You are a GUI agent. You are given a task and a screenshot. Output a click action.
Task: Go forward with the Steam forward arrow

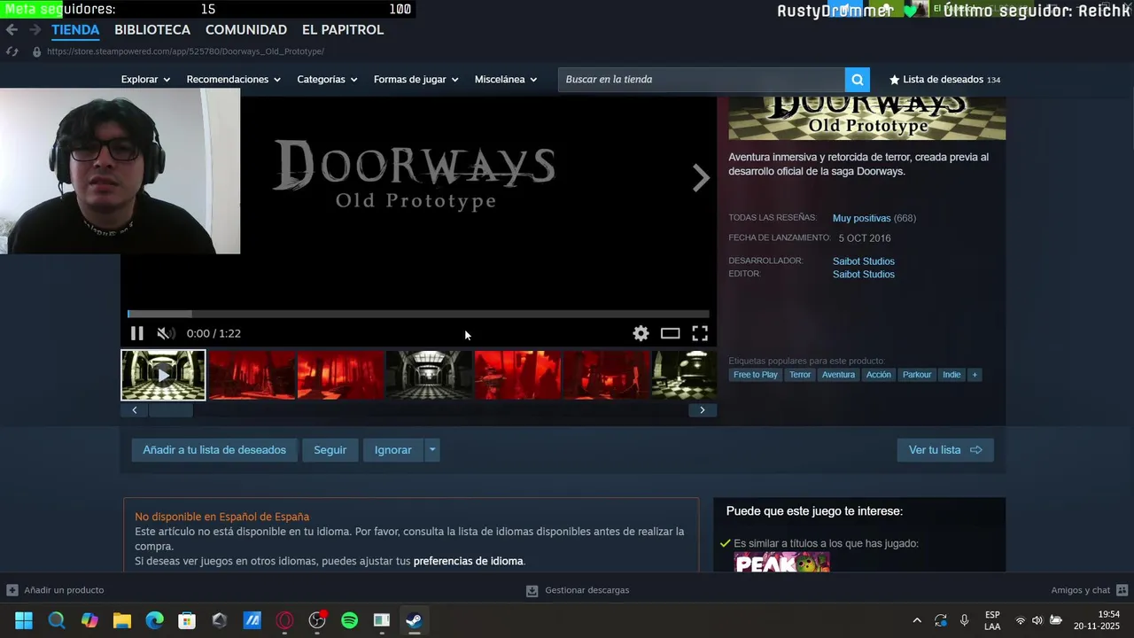[x=35, y=29]
